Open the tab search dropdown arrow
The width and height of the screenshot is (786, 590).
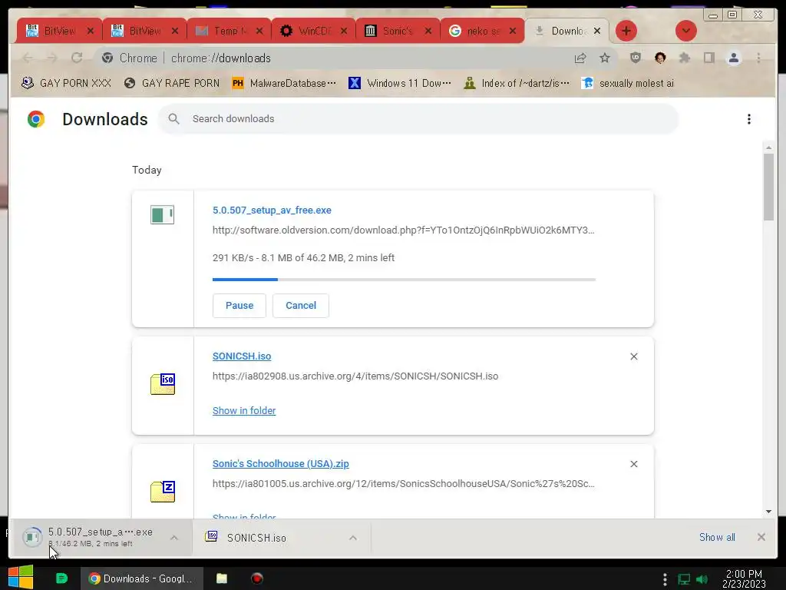pos(685,31)
